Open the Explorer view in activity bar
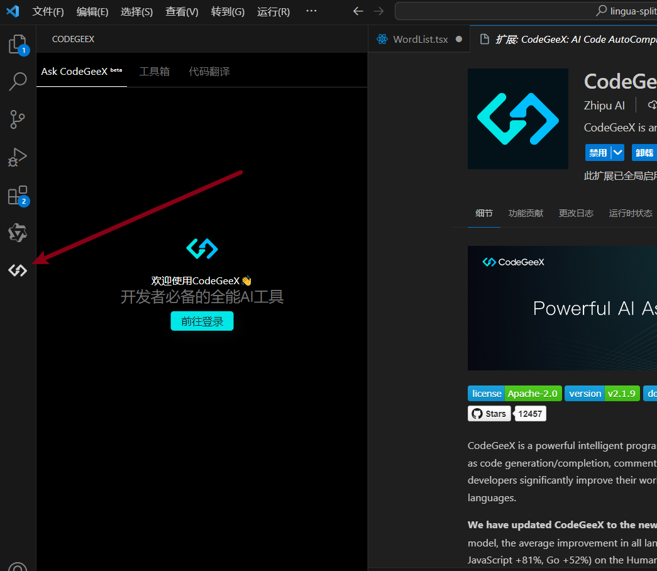The image size is (657, 571). coord(18,43)
